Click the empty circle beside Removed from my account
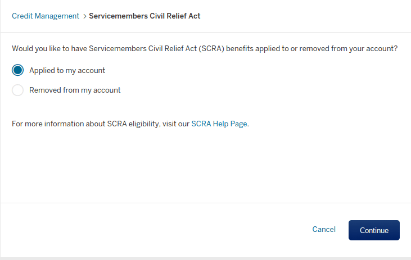Screen dimensions: 411x260 click(x=17, y=90)
